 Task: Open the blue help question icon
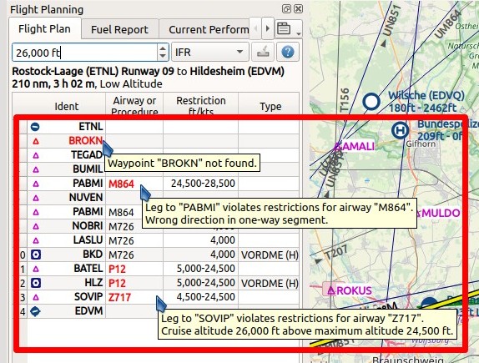click(287, 52)
